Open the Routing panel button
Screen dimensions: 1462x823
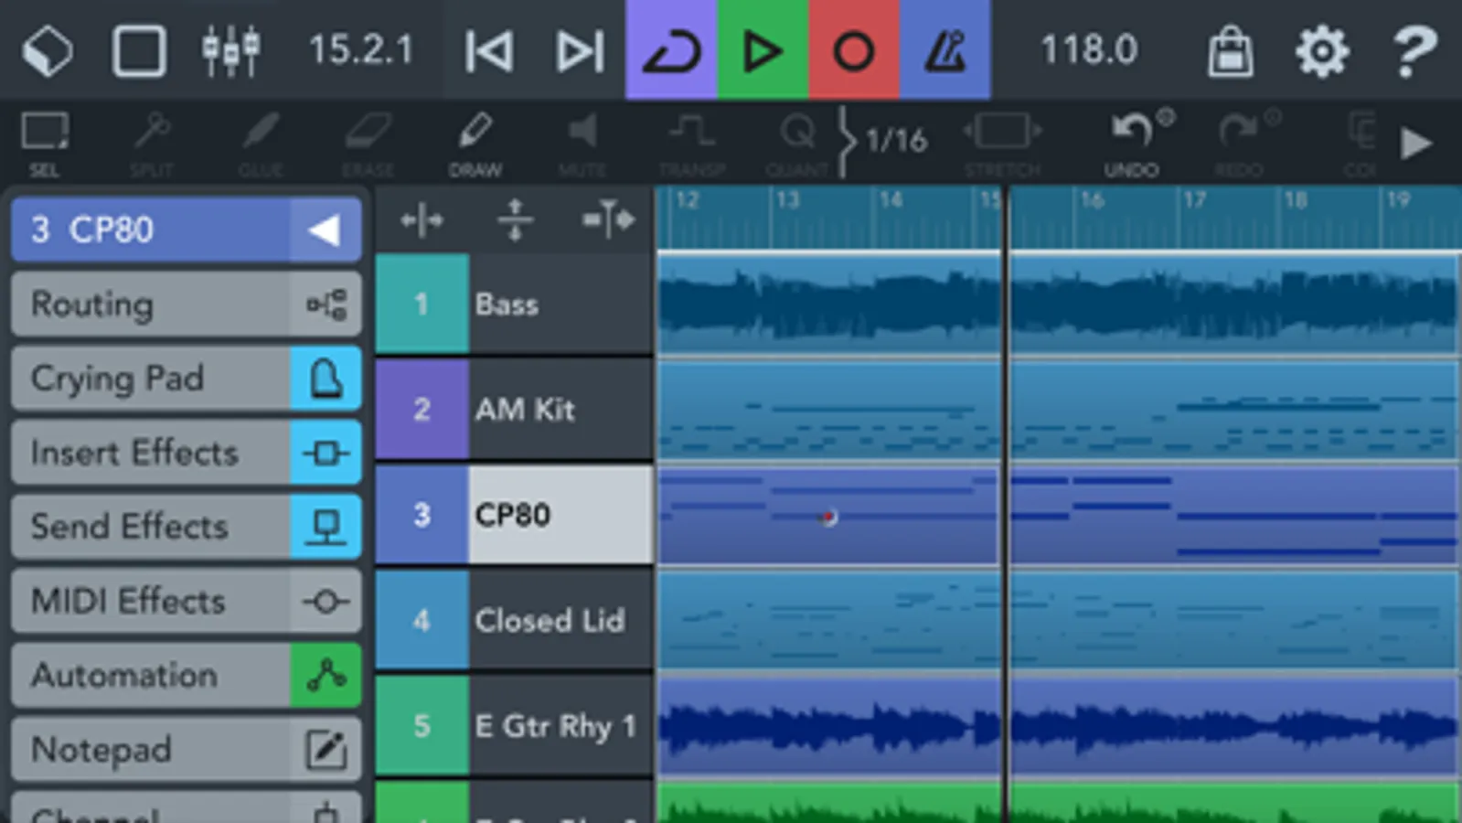(x=187, y=304)
